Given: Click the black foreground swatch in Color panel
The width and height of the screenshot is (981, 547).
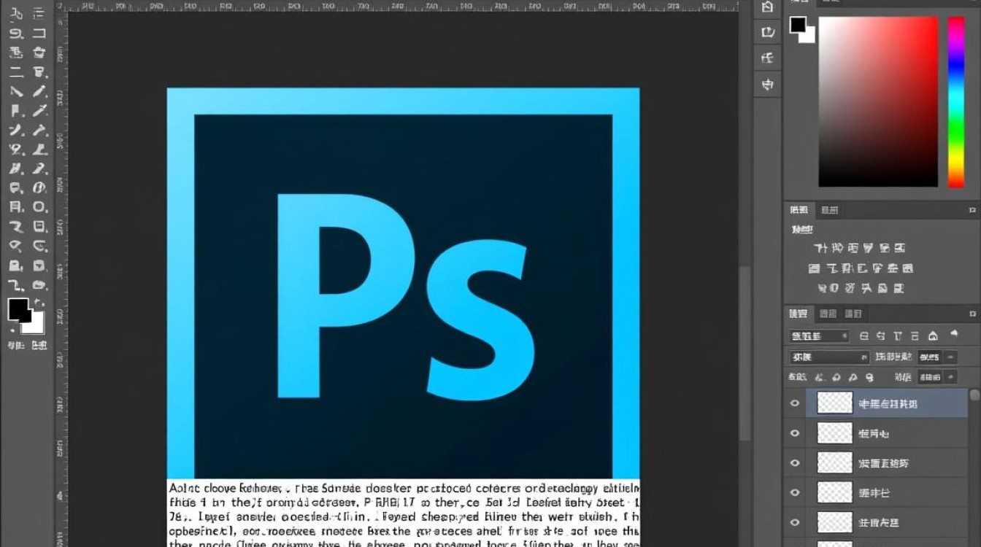Looking at the screenshot, I should coord(797,24).
